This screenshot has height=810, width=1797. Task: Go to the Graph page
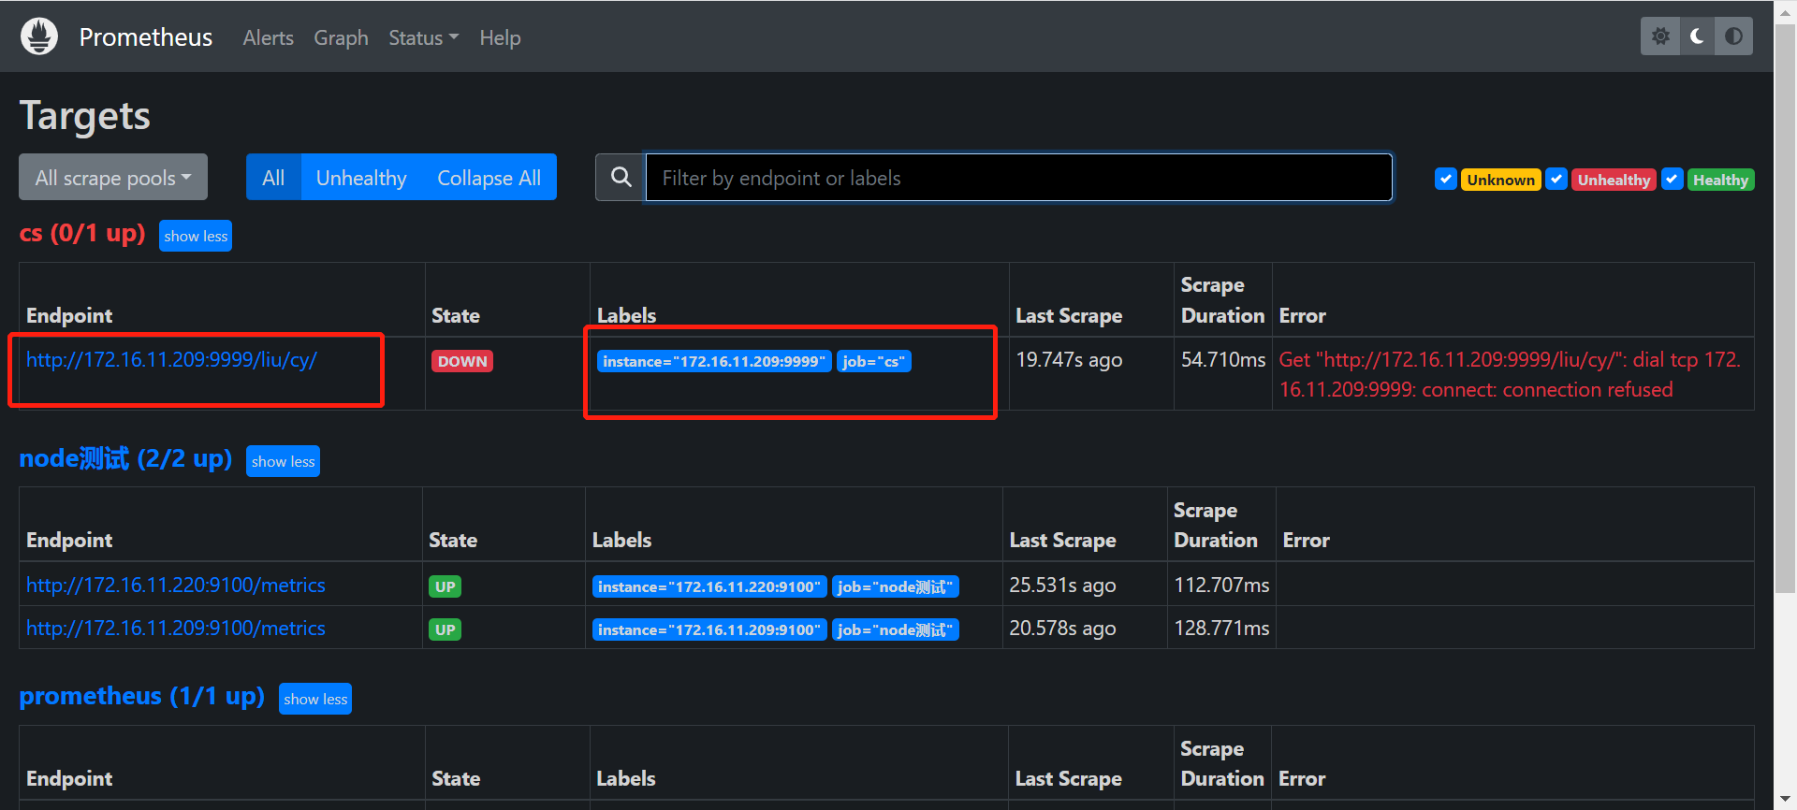tap(341, 37)
